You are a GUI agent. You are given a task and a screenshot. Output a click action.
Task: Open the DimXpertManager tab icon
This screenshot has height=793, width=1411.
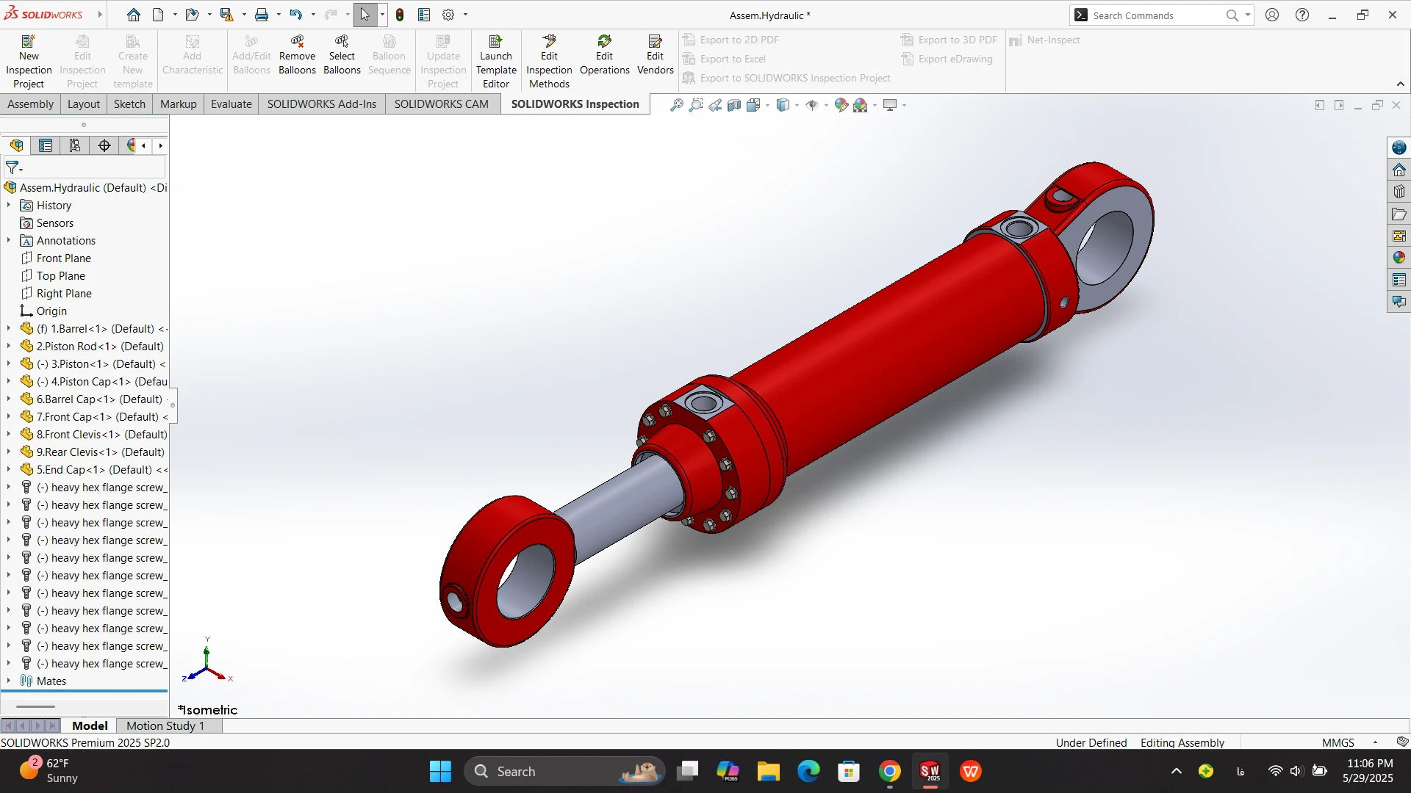pos(104,145)
